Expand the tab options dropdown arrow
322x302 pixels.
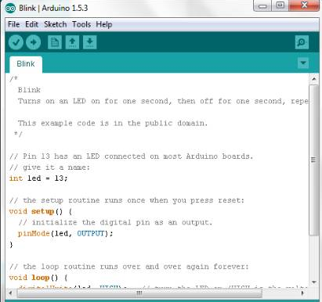coord(303,63)
